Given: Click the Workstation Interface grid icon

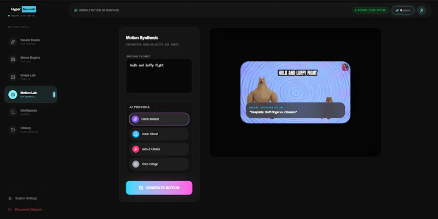Looking at the screenshot, I should pyautogui.click(x=76, y=10).
